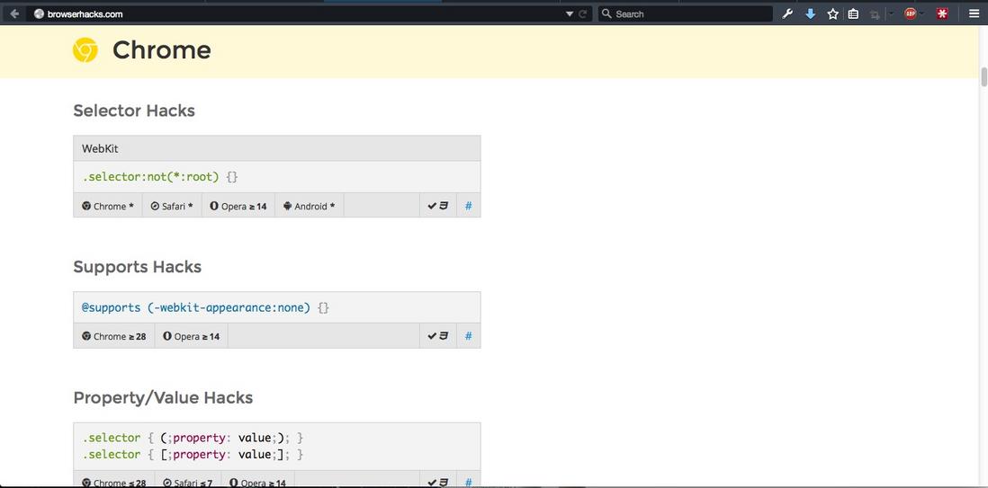Select the (;property: value;) code line

(x=193, y=438)
